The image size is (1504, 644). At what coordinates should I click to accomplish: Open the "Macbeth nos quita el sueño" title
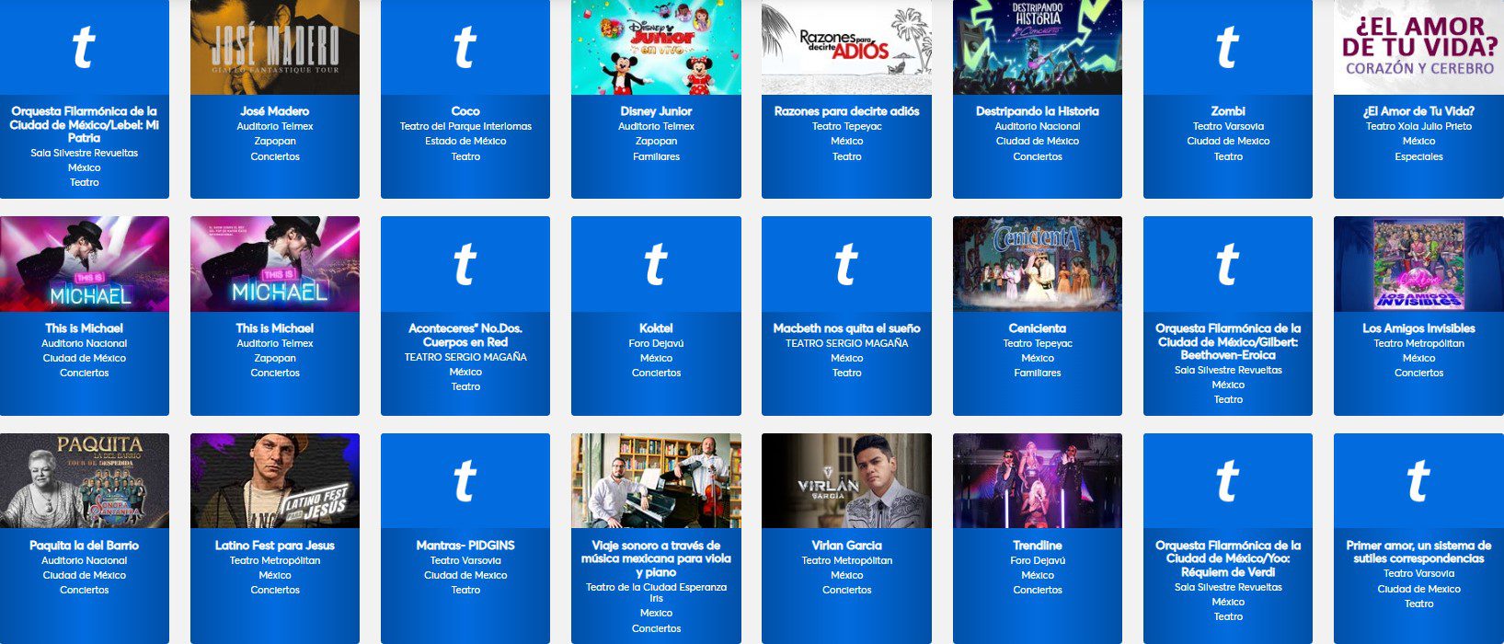(x=846, y=328)
